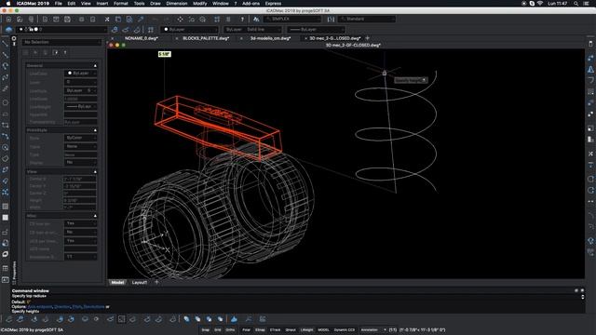Toggle ETrack in the status bar
Viewport: 596px width, 335px height.
click(x=276, y=329)
